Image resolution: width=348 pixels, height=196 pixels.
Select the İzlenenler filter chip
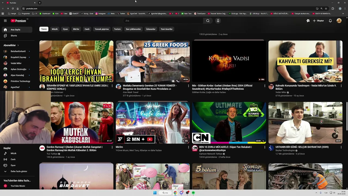[x=151, y=29]
